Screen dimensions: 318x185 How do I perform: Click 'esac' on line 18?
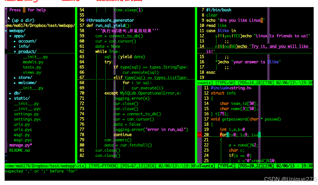click(x=211, y=72)
